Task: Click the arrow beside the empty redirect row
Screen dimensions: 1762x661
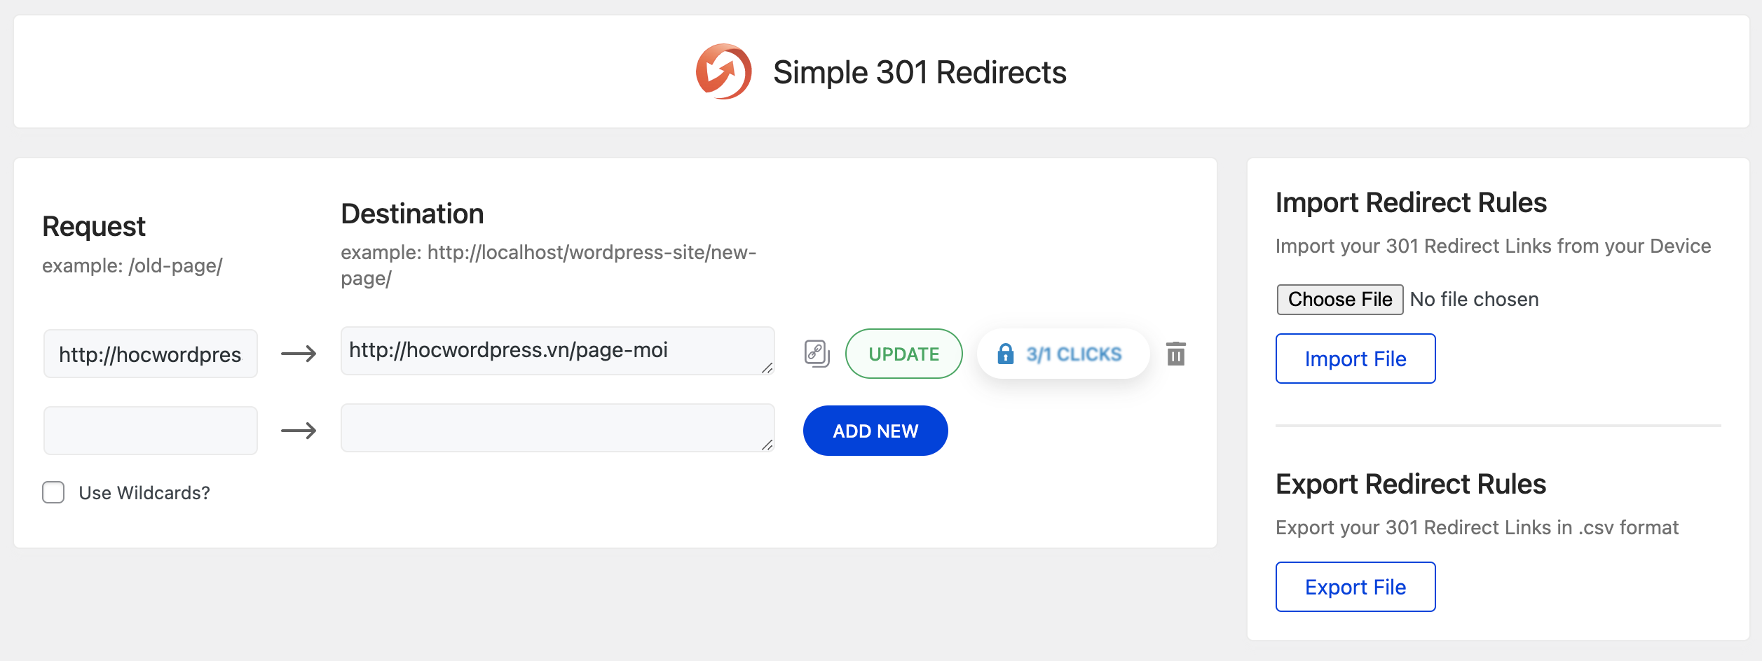Action: coord(300,431)
